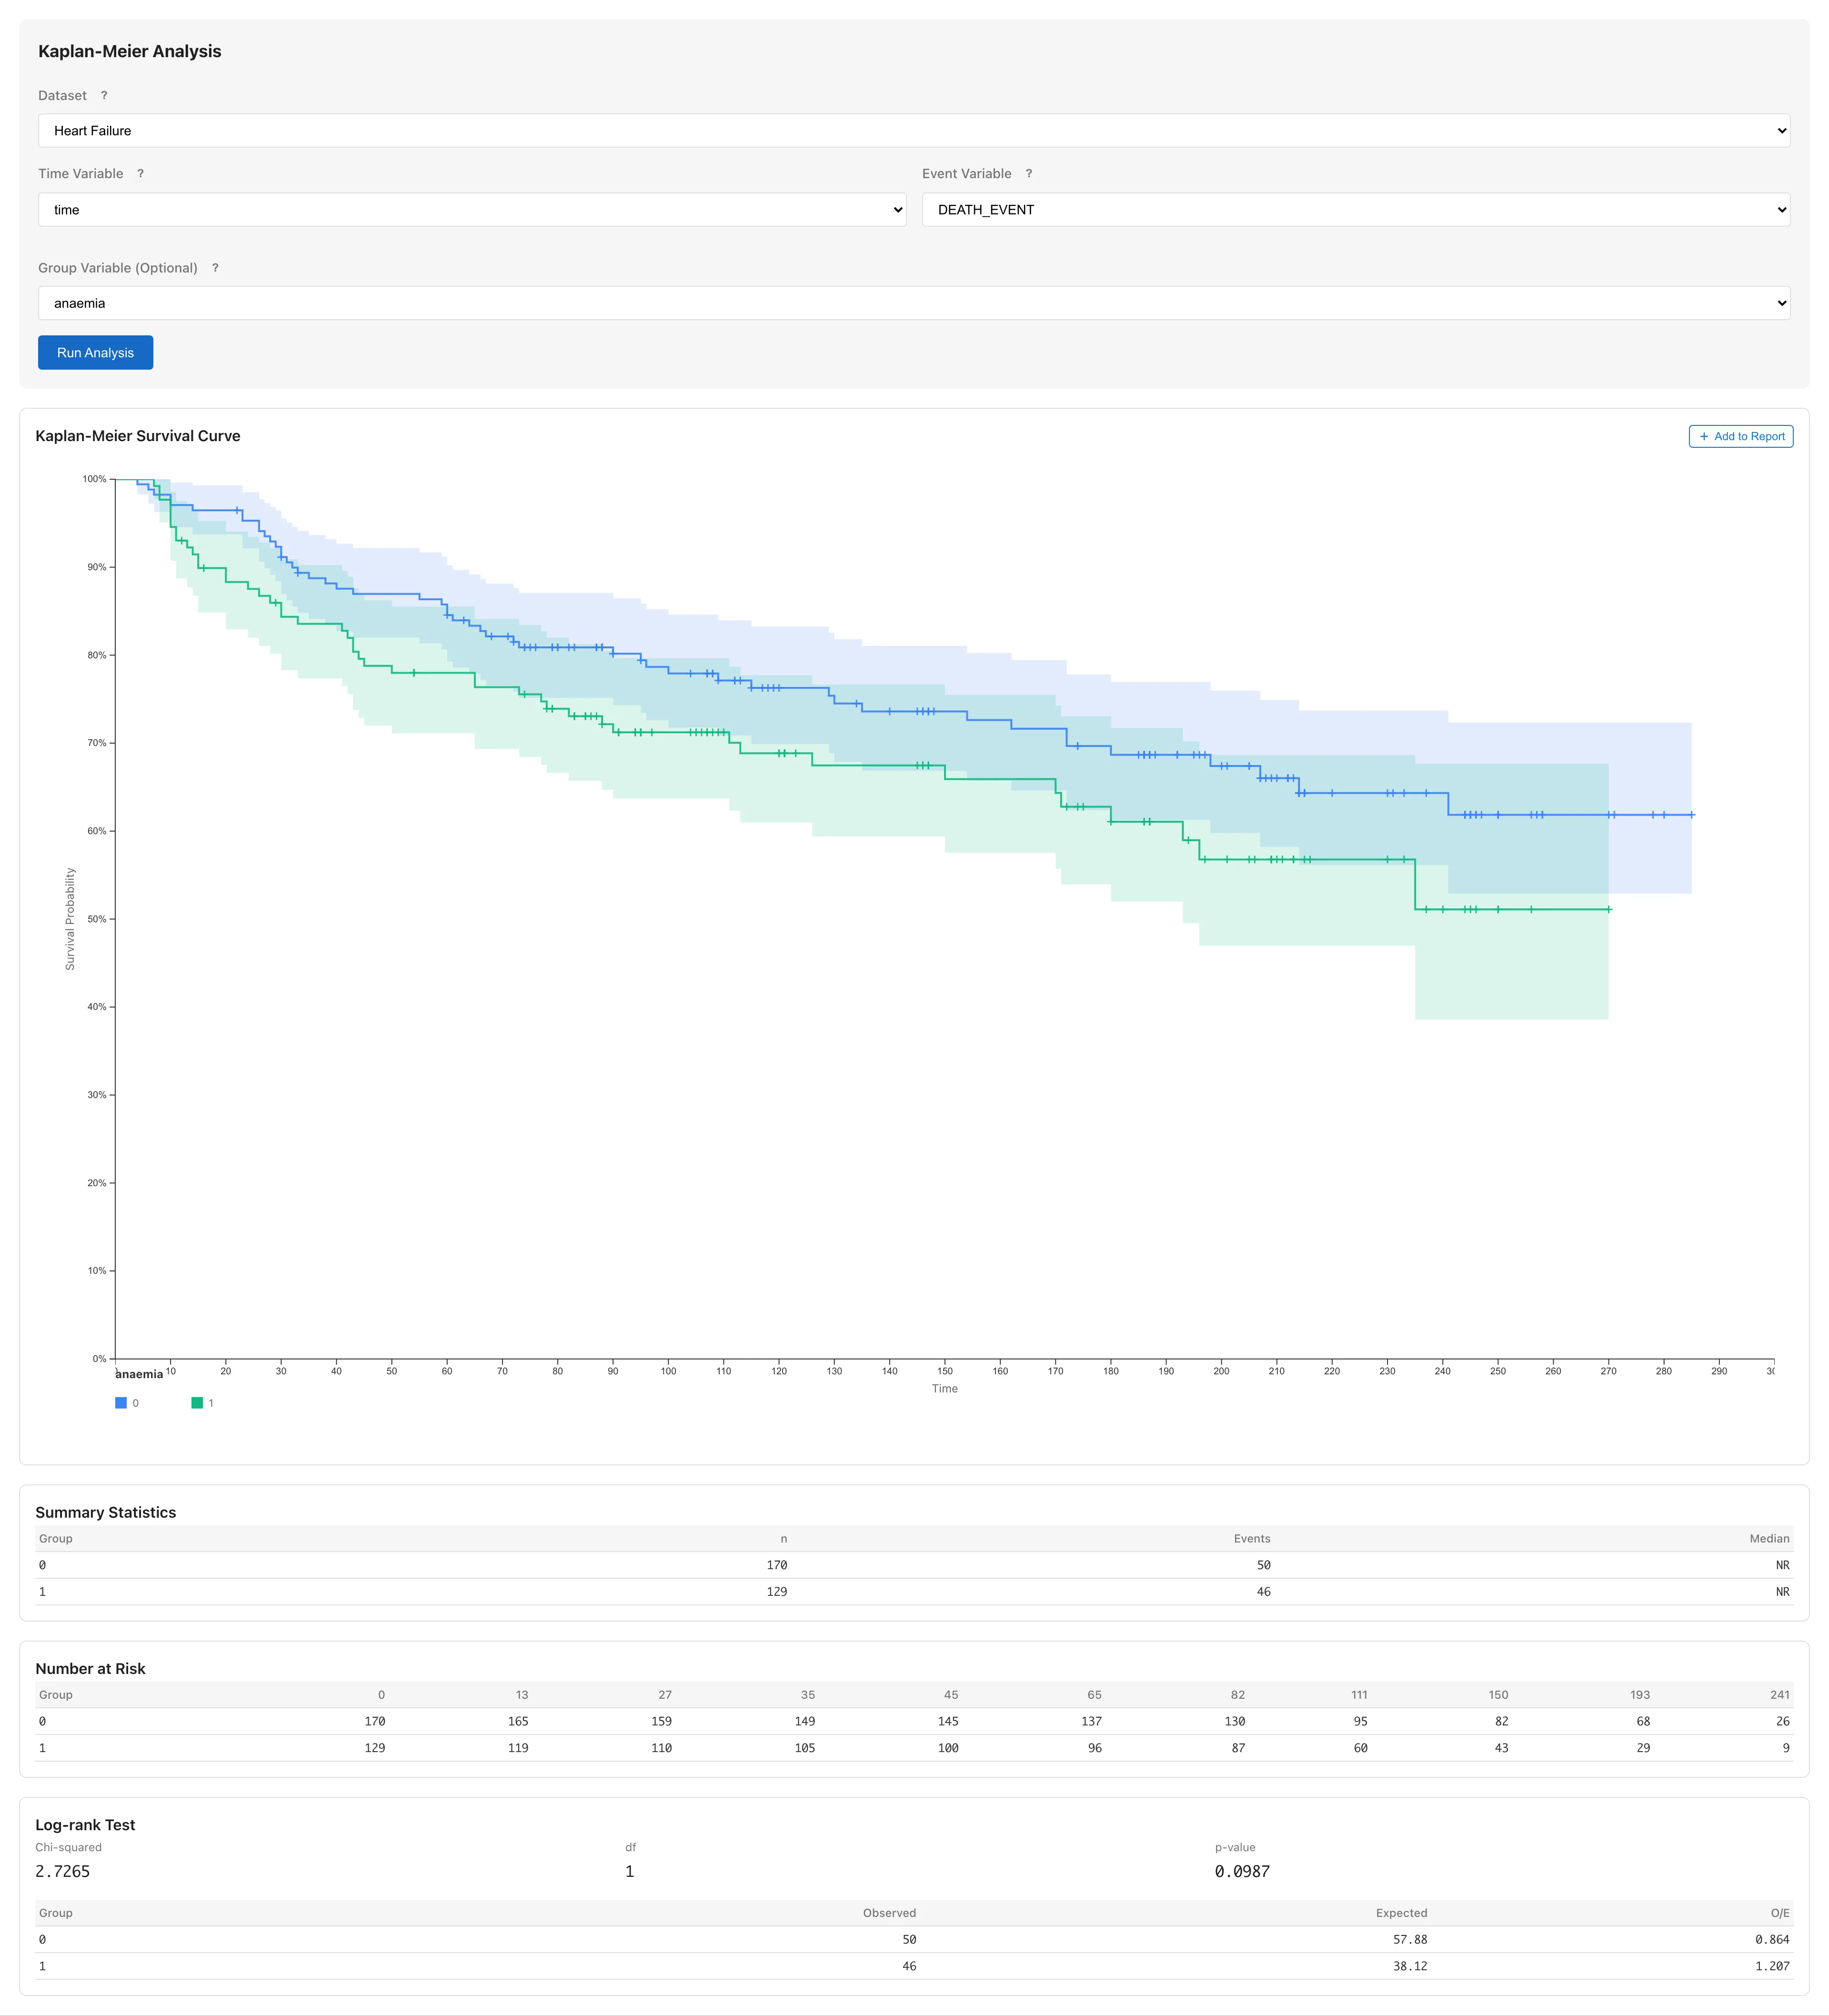Click Add to Report button
Image resolution: width=1829 pixels, height=2016 pixels.
[x=1740, y=436]
